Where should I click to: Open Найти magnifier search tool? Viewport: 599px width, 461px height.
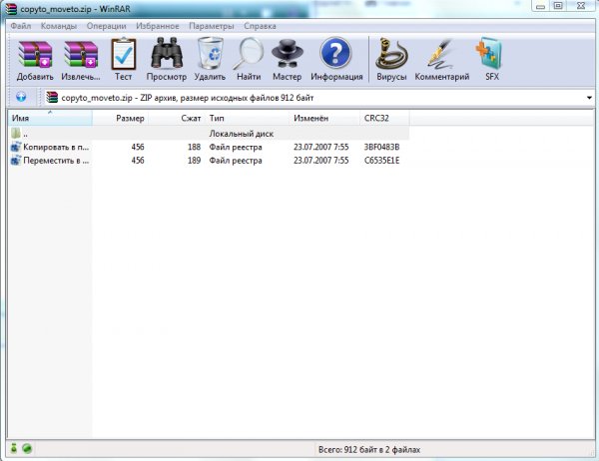pos(249,54)
